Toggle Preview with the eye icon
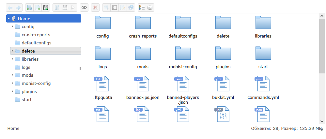The height and width of the screenshot is (139, 326). (x=84, y=8)
